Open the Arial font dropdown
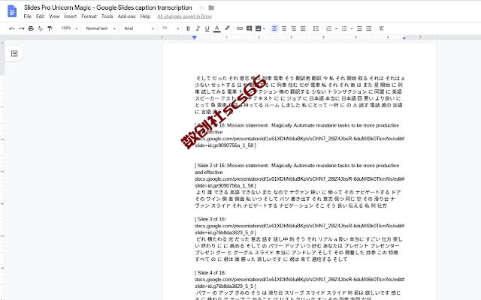The height and width of the screenshot is (300, 481). point(139,28)
